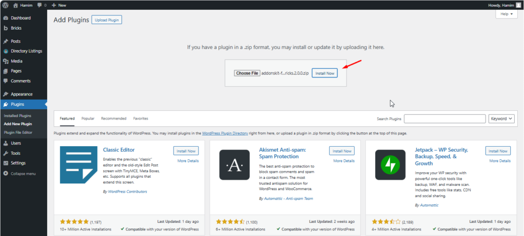The image size is (524, 236).
Task: Click the Search Plugins input field
Action: coord(445,119)
